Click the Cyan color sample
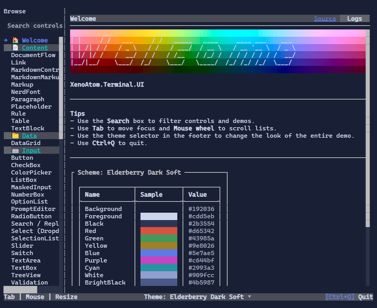This screenshot has height=308, width=377. coord(159,268)
